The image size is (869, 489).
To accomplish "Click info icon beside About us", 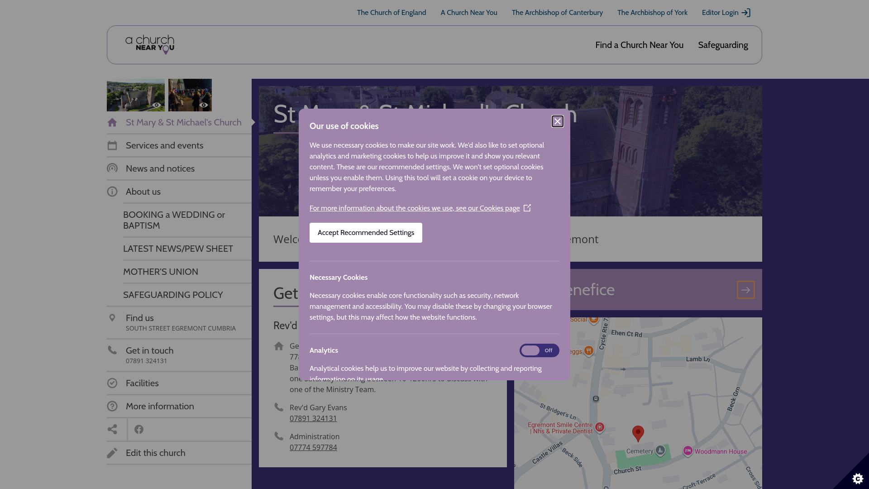I will coord(112,192).
